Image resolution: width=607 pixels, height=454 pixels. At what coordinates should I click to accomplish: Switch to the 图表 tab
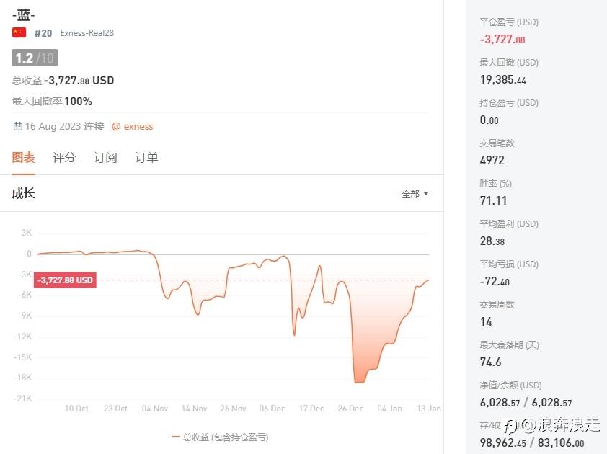pos(23,157)
